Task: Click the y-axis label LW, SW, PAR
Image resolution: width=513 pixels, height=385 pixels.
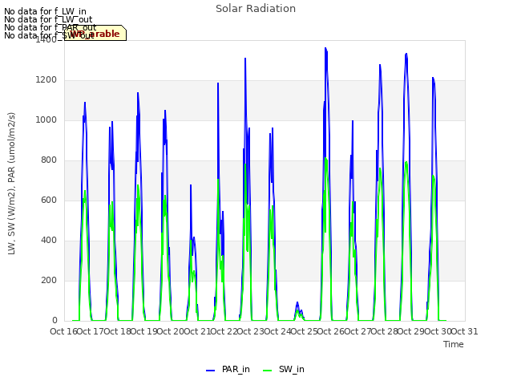Action: (x=11, y=184)
